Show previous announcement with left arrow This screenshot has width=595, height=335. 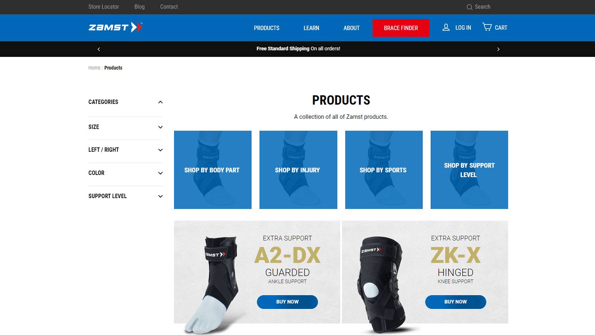pos(99,49)
